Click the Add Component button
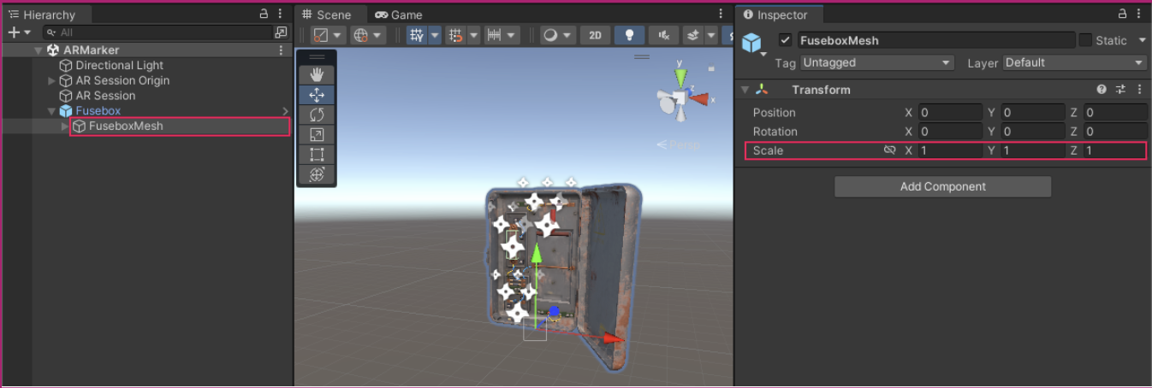1152x388 pixels. coord(942,186)
